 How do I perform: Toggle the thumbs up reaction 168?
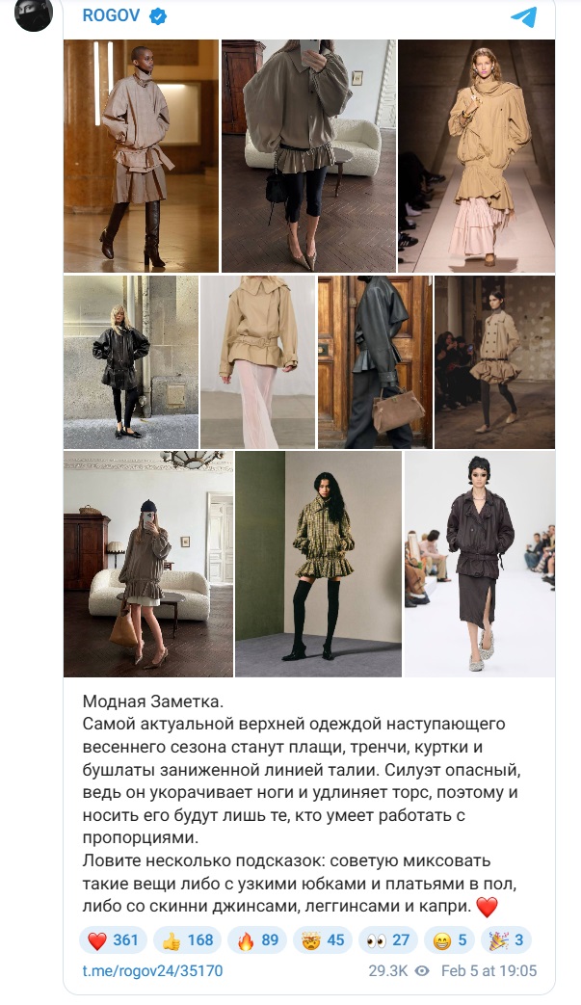[x=187, y=940]
